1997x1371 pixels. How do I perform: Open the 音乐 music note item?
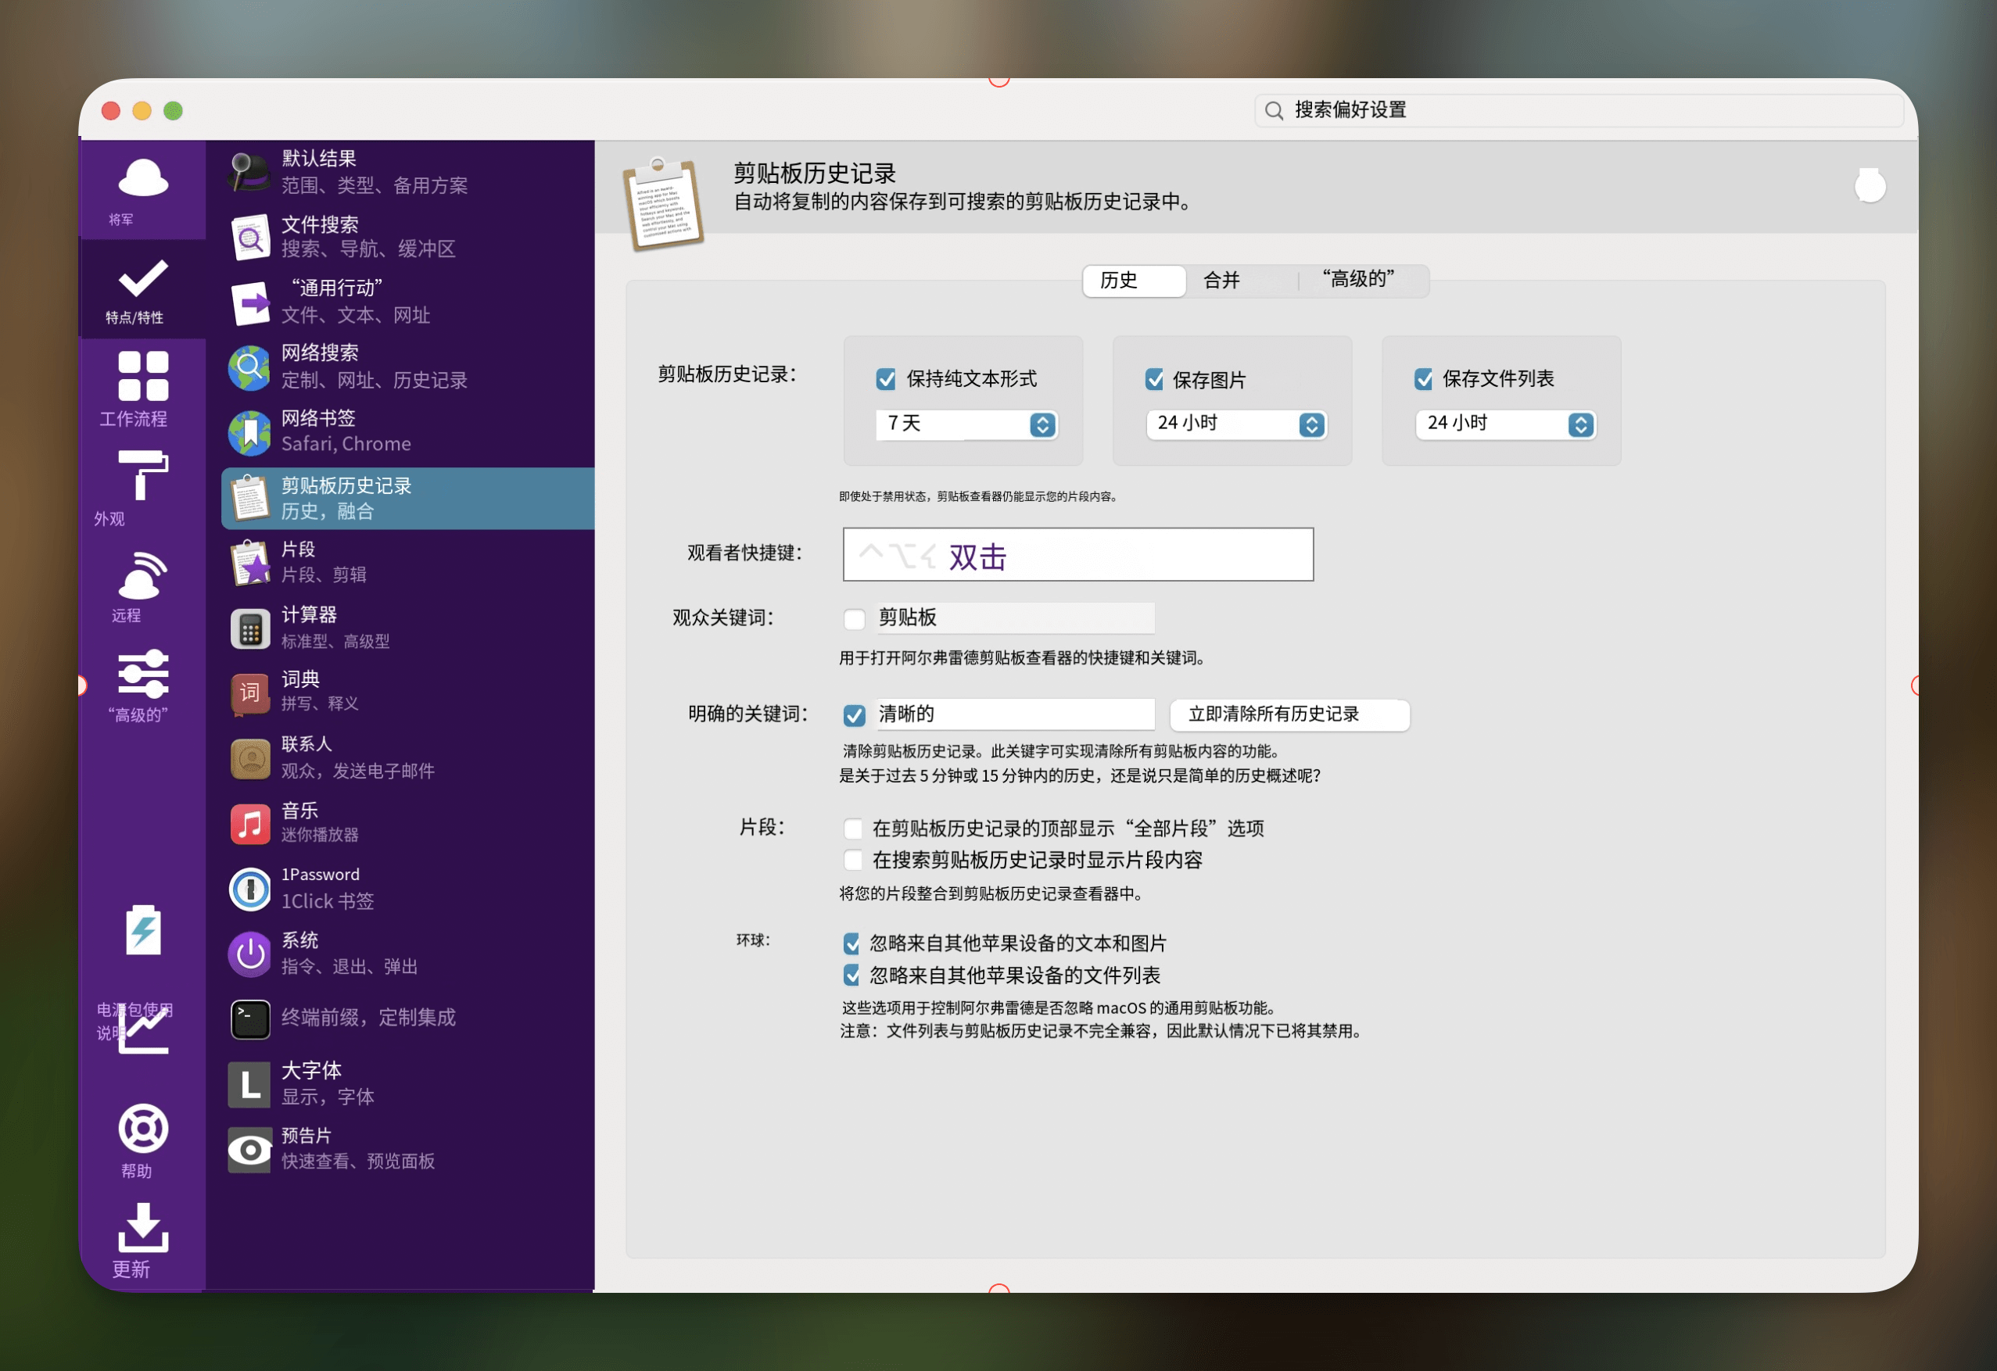[250, 824]
